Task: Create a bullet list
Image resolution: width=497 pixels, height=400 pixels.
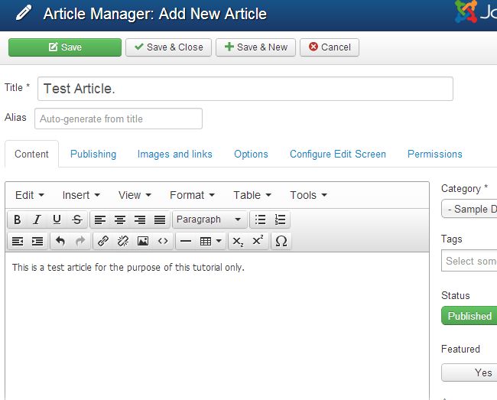Action: coord(261,220)
